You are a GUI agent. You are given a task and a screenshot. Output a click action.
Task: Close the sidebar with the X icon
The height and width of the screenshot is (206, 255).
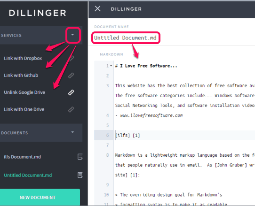(97, 9)
